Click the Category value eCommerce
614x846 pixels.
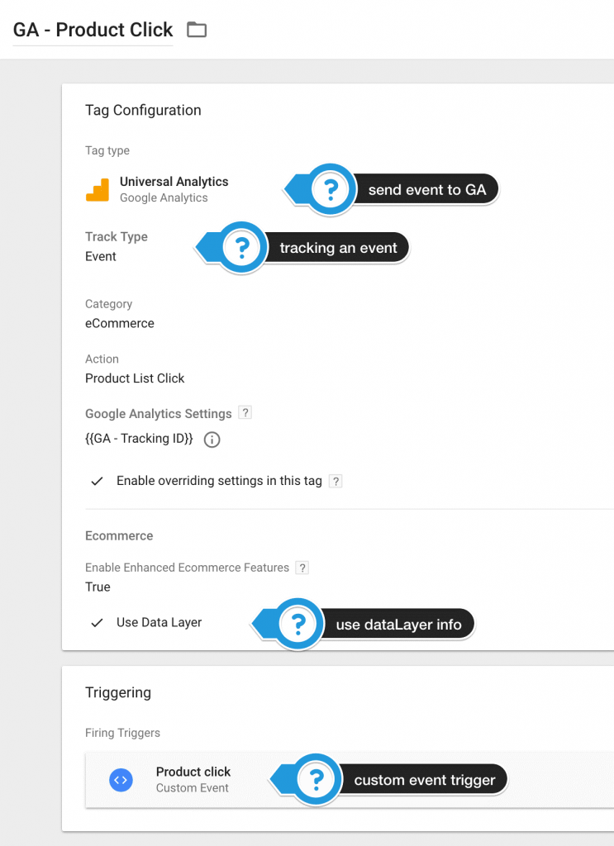[x=120, y=323]
